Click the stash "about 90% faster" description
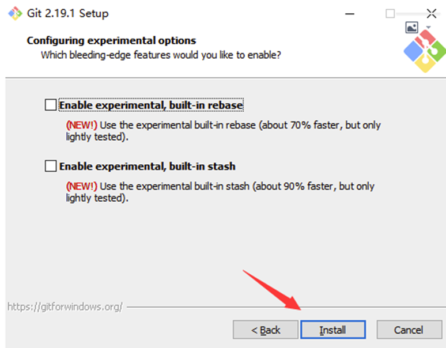 point(220,192)
